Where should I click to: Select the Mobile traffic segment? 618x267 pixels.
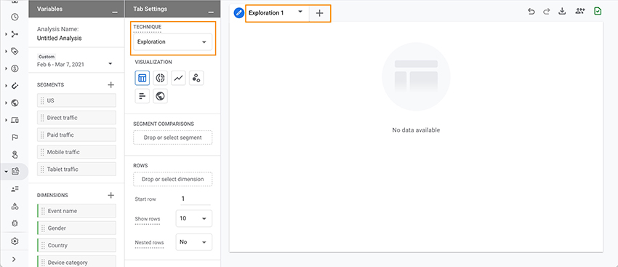(x=77, y=152)
